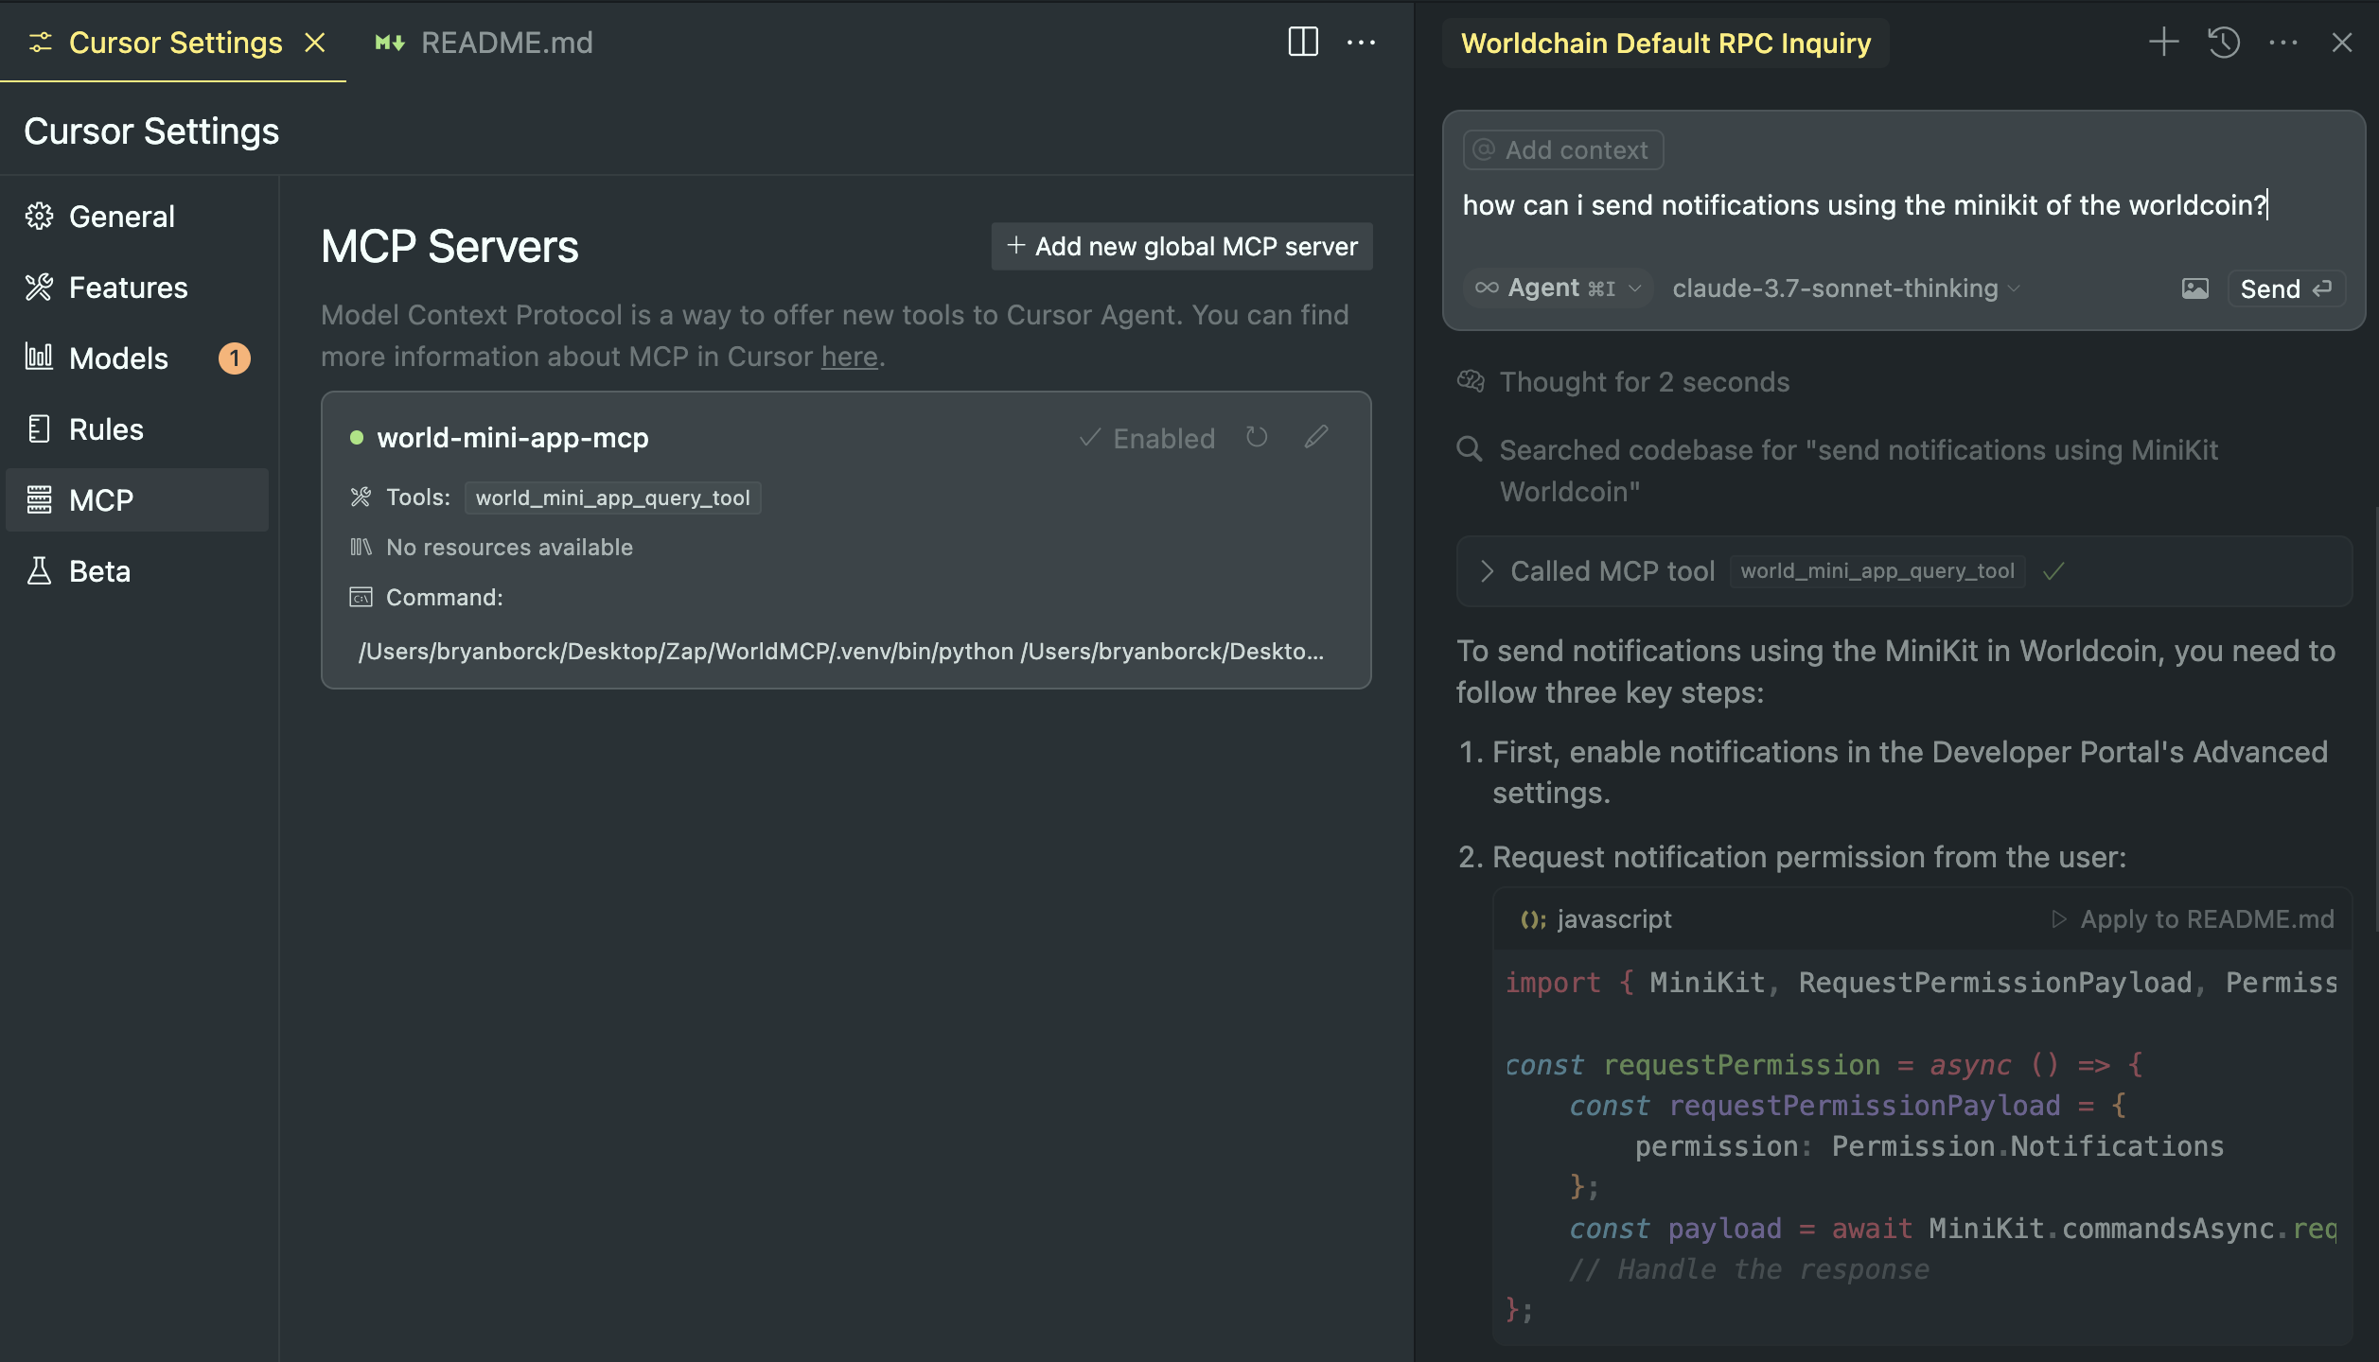Close the Cursor Settings tab
Screen dimensions: 2379x1362
(x=315, y=43)
